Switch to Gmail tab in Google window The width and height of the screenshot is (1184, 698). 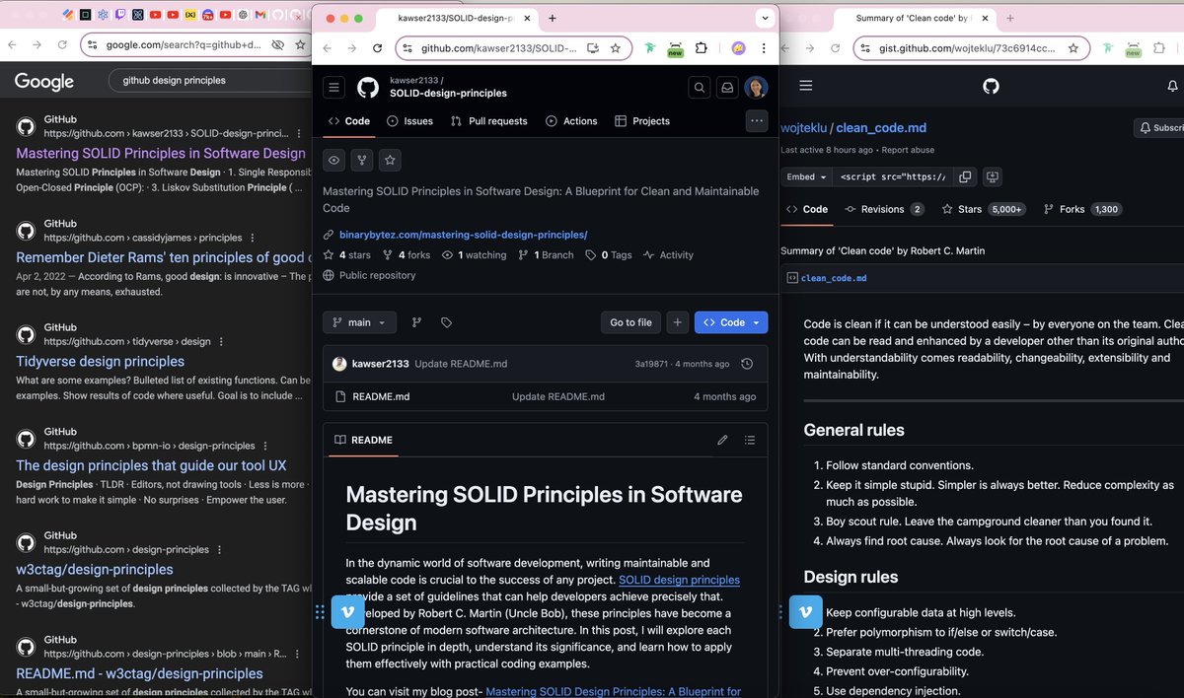coord(259,15)
